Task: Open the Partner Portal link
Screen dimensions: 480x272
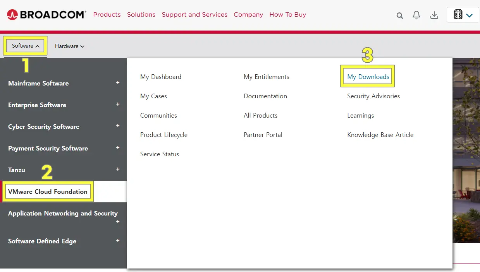Action: tap(263, 135)
